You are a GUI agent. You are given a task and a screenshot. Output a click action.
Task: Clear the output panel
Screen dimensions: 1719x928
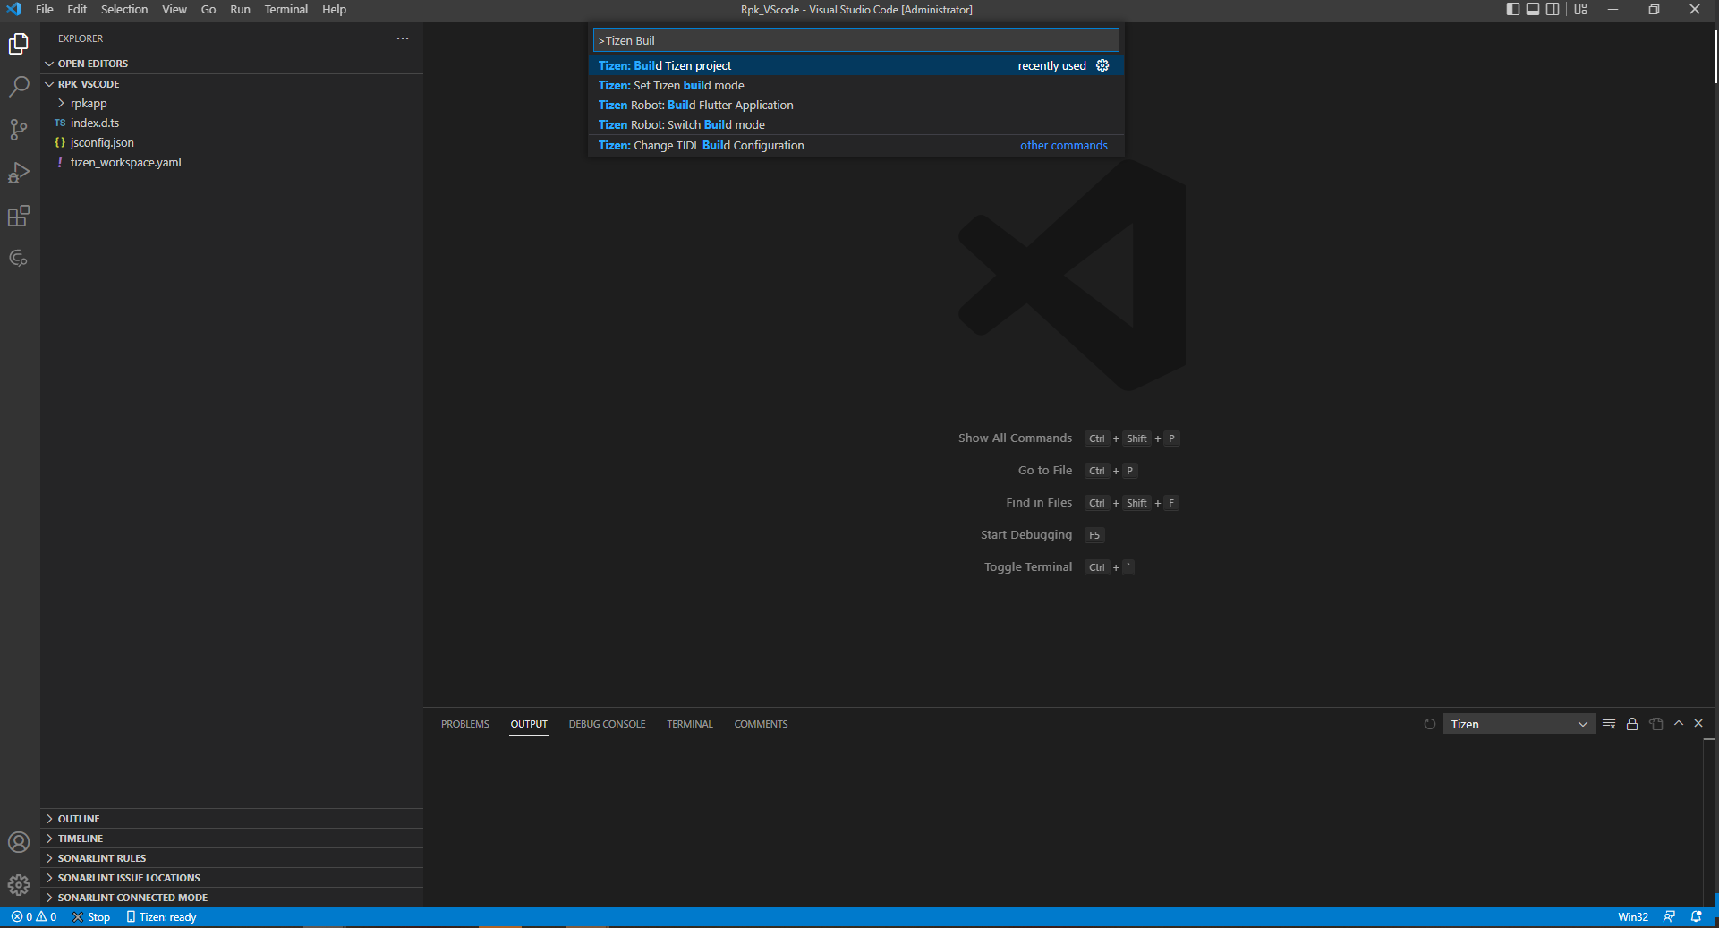tap(1609, 724)
